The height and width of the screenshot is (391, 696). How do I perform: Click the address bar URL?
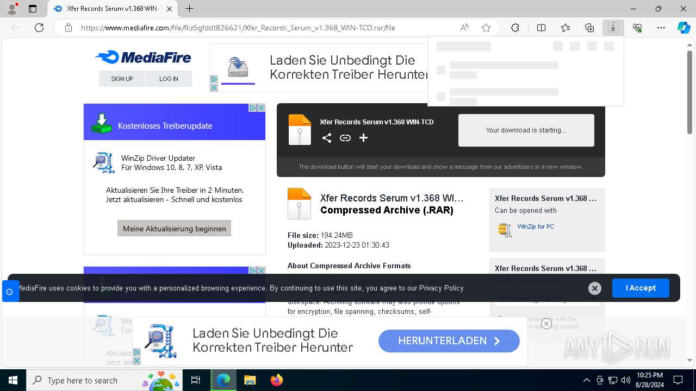(238, 28)
